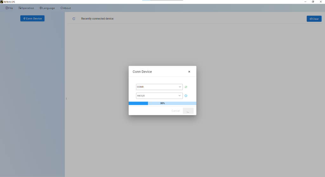Refresh the COM port list
Viewport: 325px width, 177px height.
186,87
